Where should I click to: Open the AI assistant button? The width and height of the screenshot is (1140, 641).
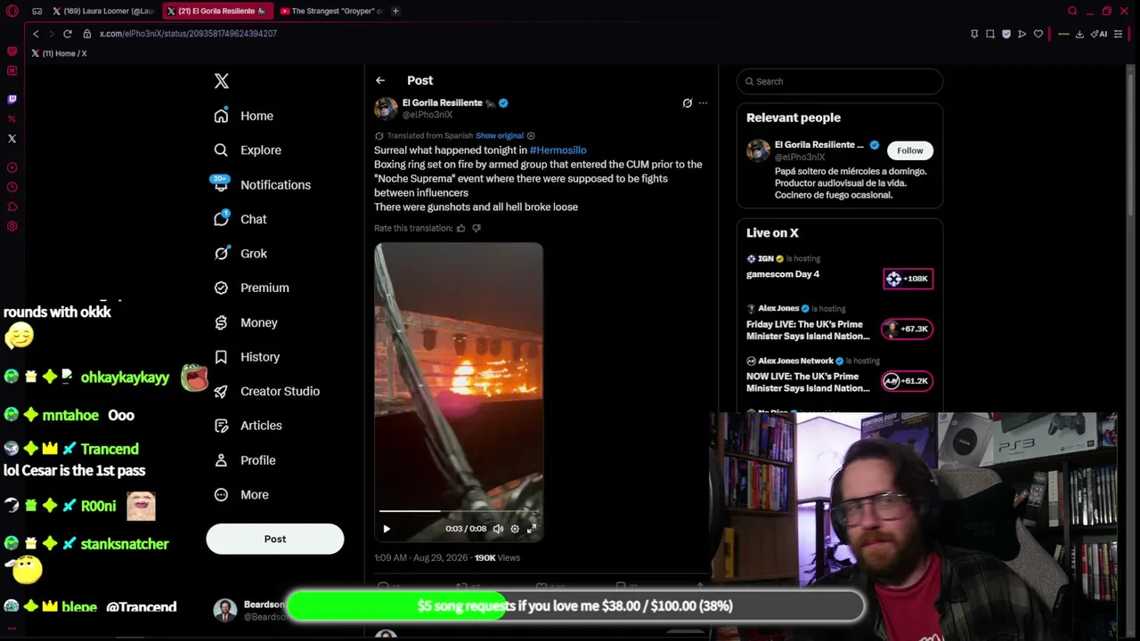point(1101,34)
